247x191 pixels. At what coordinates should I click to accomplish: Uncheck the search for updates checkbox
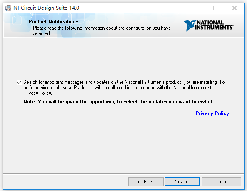19,82
